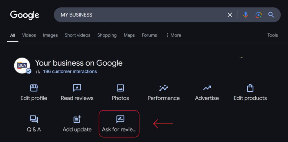
Task: Switch to the Videos tab
Action: [x=29, y=35]
